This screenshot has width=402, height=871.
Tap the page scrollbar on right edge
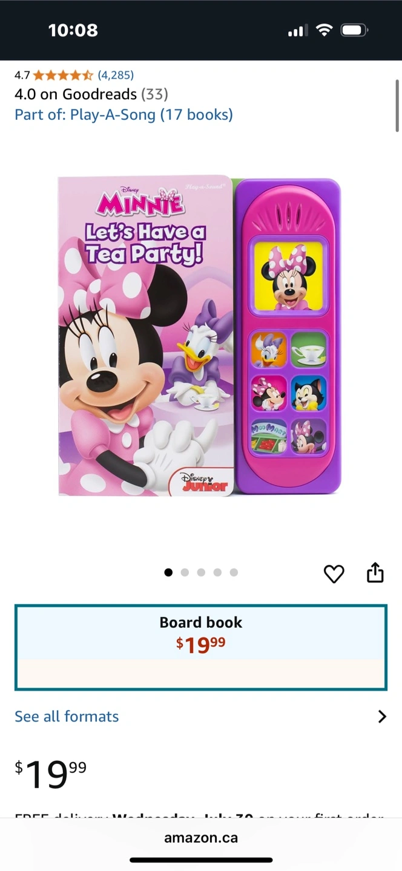tap(398, 106)
